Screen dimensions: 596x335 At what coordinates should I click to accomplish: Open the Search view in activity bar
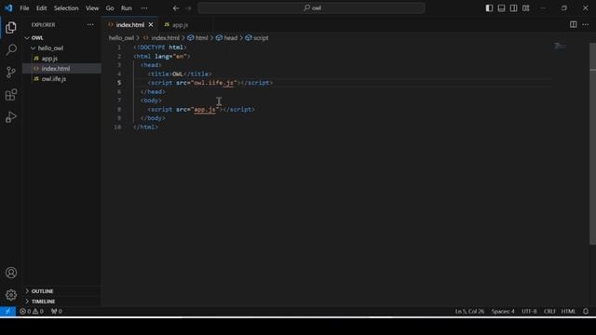(11, 49)
